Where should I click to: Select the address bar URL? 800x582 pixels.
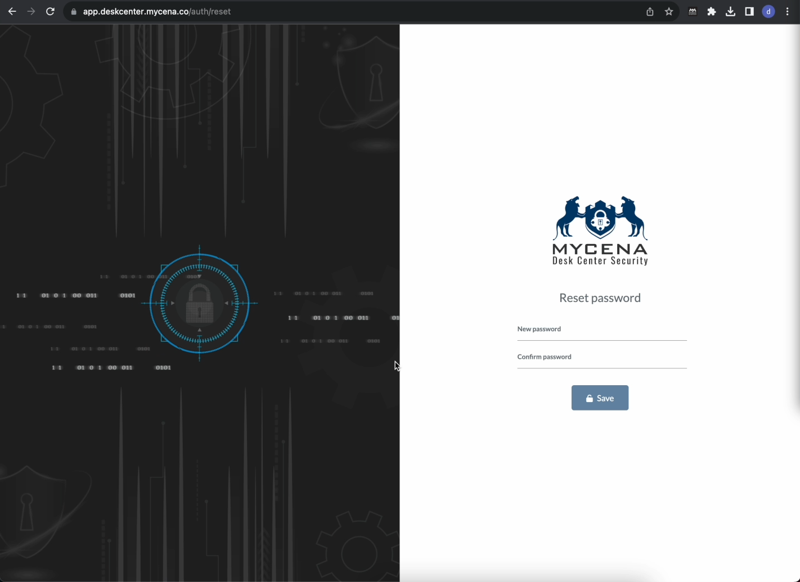tap(156, 11)
